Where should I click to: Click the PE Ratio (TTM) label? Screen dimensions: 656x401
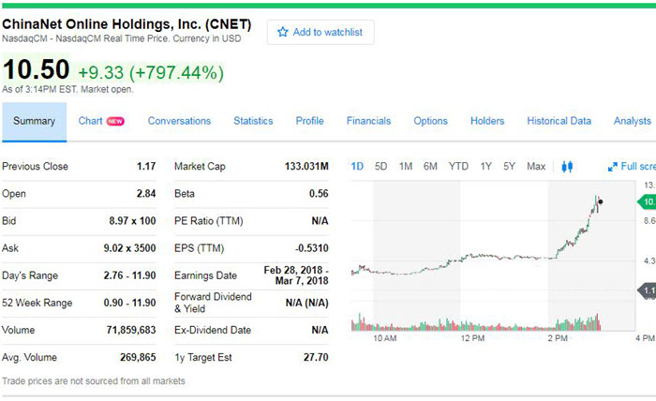coord(209,221)
